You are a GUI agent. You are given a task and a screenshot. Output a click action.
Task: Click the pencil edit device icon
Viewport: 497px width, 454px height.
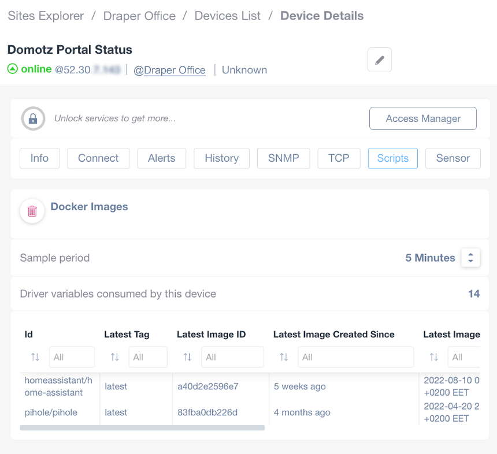[x=380, y=60]
